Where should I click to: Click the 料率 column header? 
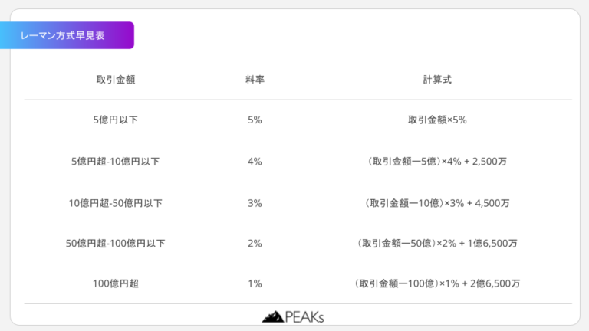[x=255, y=79]
